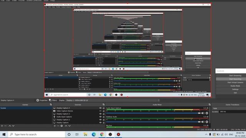Click the Duration 300 ms field

click(233, 112)
